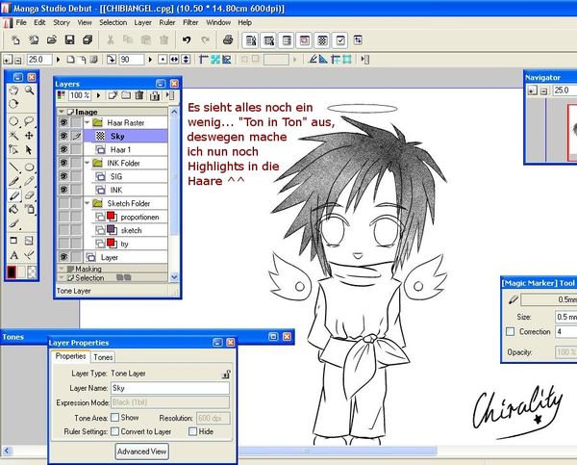
Task: Switch to Tones tab in Layer Properties
Action: 103,357
